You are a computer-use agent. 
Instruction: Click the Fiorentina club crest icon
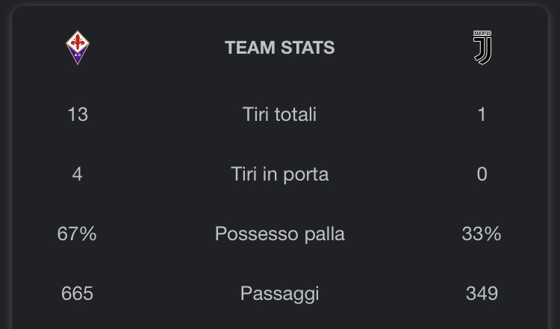78,48
